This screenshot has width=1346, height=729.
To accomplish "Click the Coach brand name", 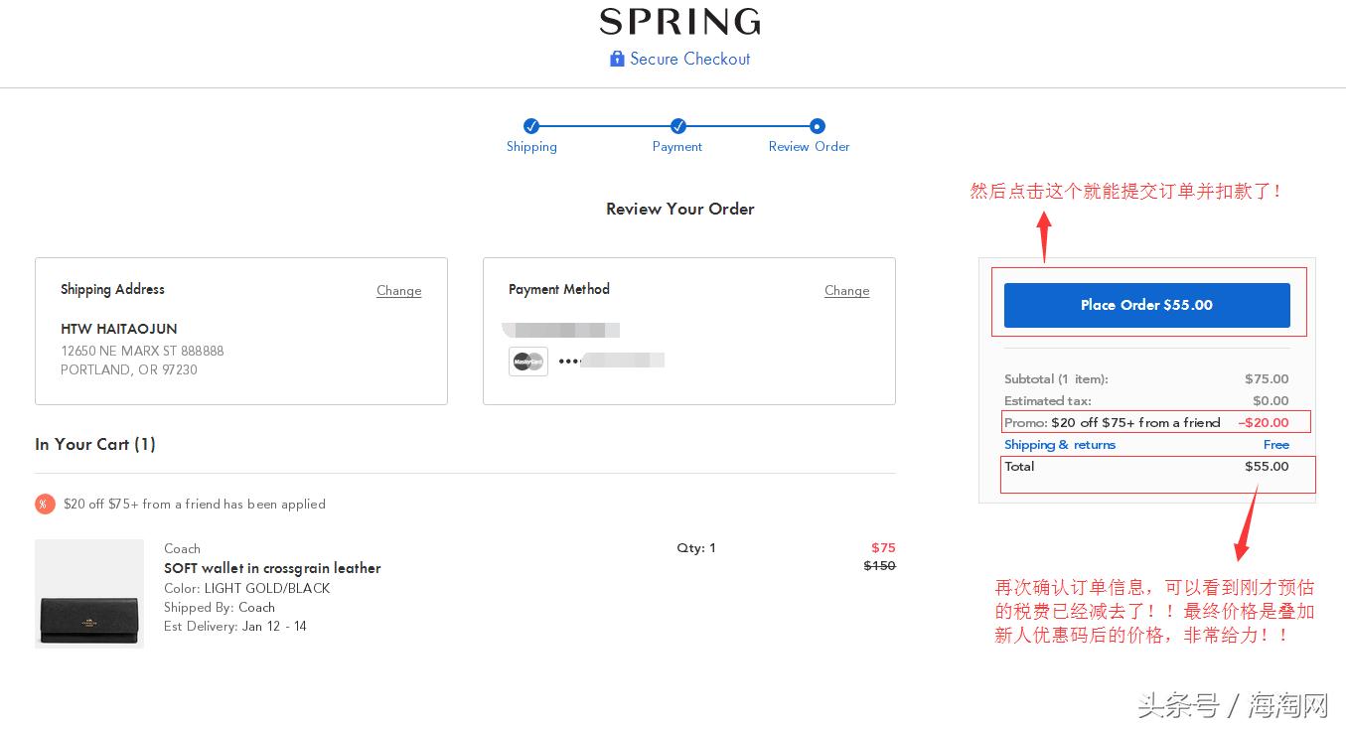I will coord(182,548).
